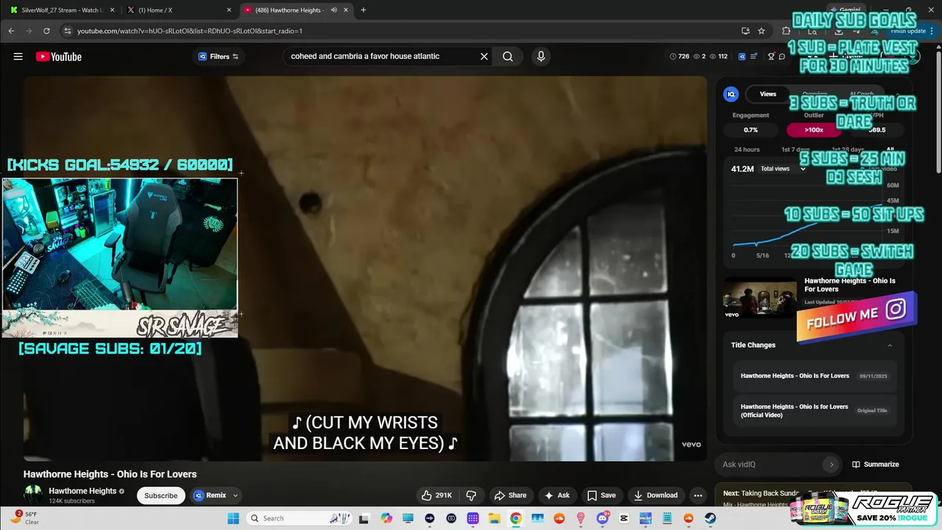The height and width of the screenshot is (530, 942).
Task: Click the vidIQ panel round logo
Action: 731,94
